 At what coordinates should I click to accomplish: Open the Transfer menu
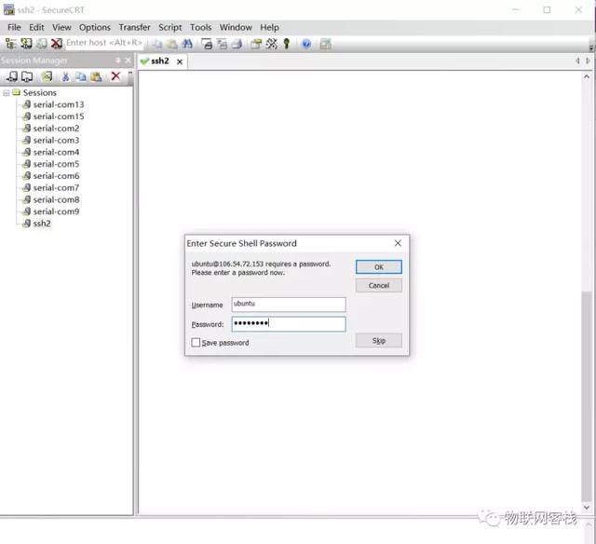tap(134, 27)
